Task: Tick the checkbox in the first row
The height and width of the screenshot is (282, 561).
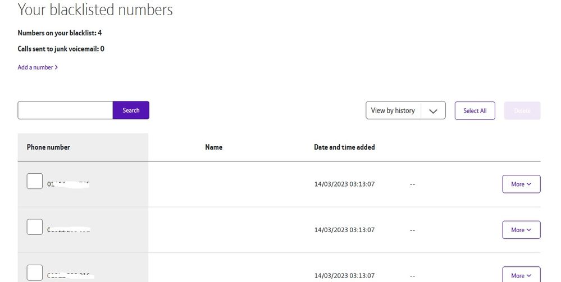Action: pyautogui.click(x=35, y=181)
